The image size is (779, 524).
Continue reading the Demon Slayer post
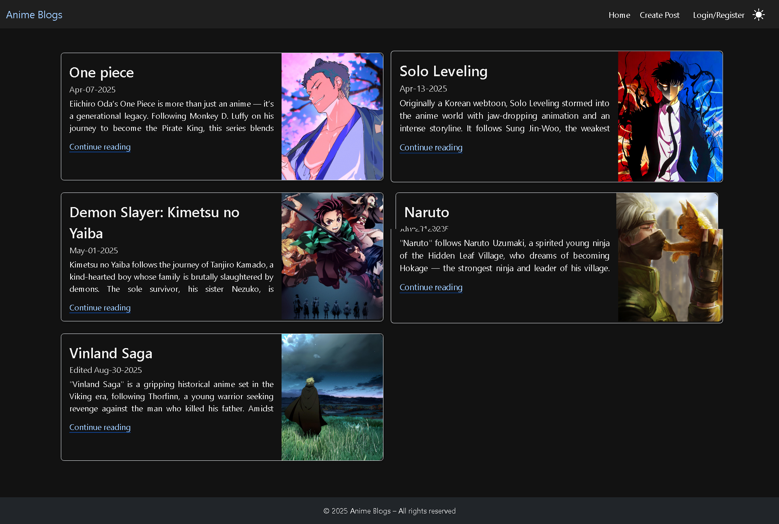100,308
